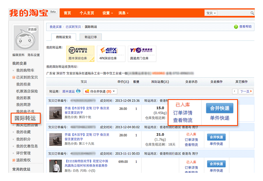Open 查看物流 for the 2013-12-04 order
This screenshot has width=263, height=181.
coord(191,145)
